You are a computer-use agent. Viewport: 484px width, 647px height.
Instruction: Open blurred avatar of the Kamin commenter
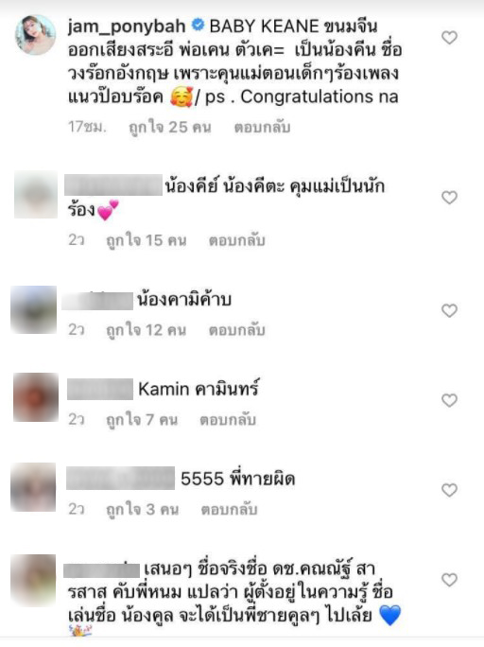(36, 397)
